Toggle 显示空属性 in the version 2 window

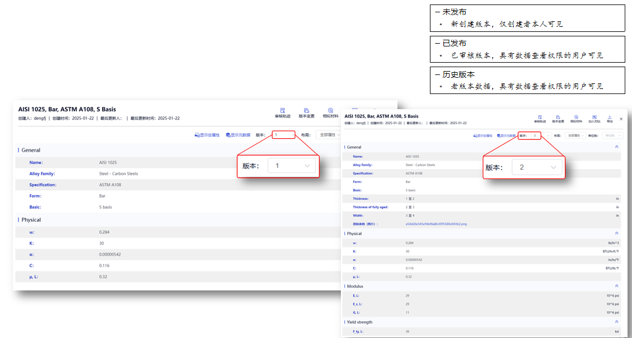point(483,136)
